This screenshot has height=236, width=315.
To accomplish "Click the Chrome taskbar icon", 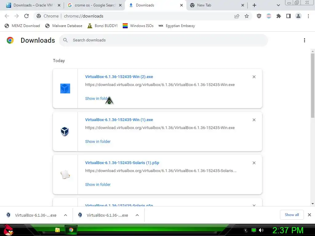I will coord(71,230).
